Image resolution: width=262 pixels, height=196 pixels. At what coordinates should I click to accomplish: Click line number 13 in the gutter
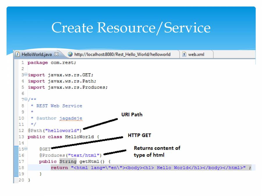[x=21, y=137]
